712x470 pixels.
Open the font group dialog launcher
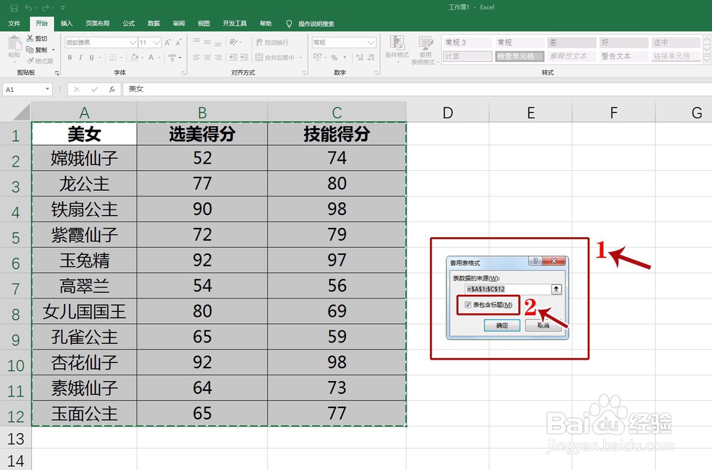(x=183, y=73)
